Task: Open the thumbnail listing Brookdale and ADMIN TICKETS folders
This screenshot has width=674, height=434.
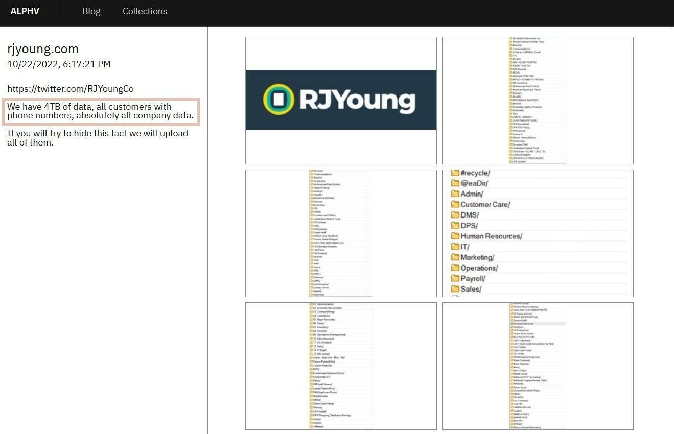Action: point(538,101)
